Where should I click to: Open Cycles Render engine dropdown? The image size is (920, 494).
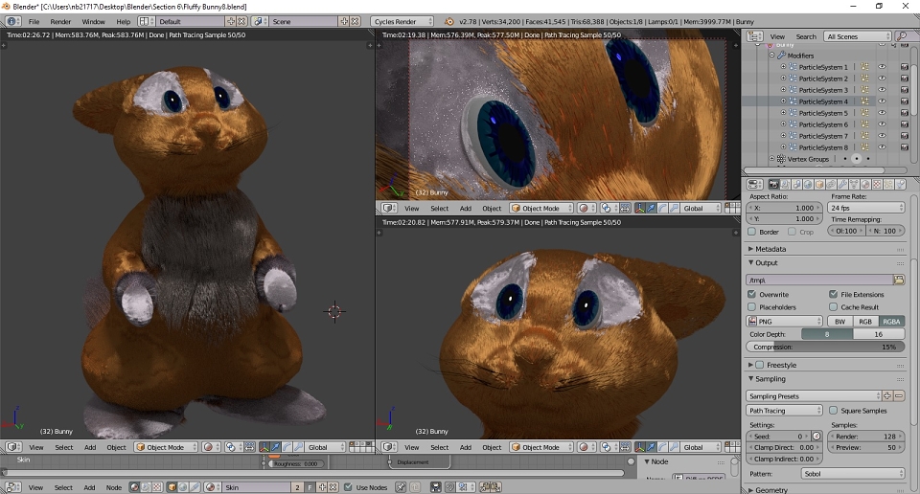tap(402, 22)
